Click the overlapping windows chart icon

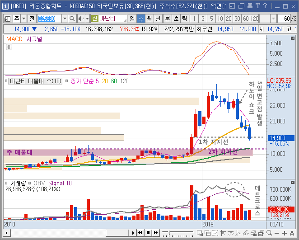pyautogui.click(x=207, y=233)
